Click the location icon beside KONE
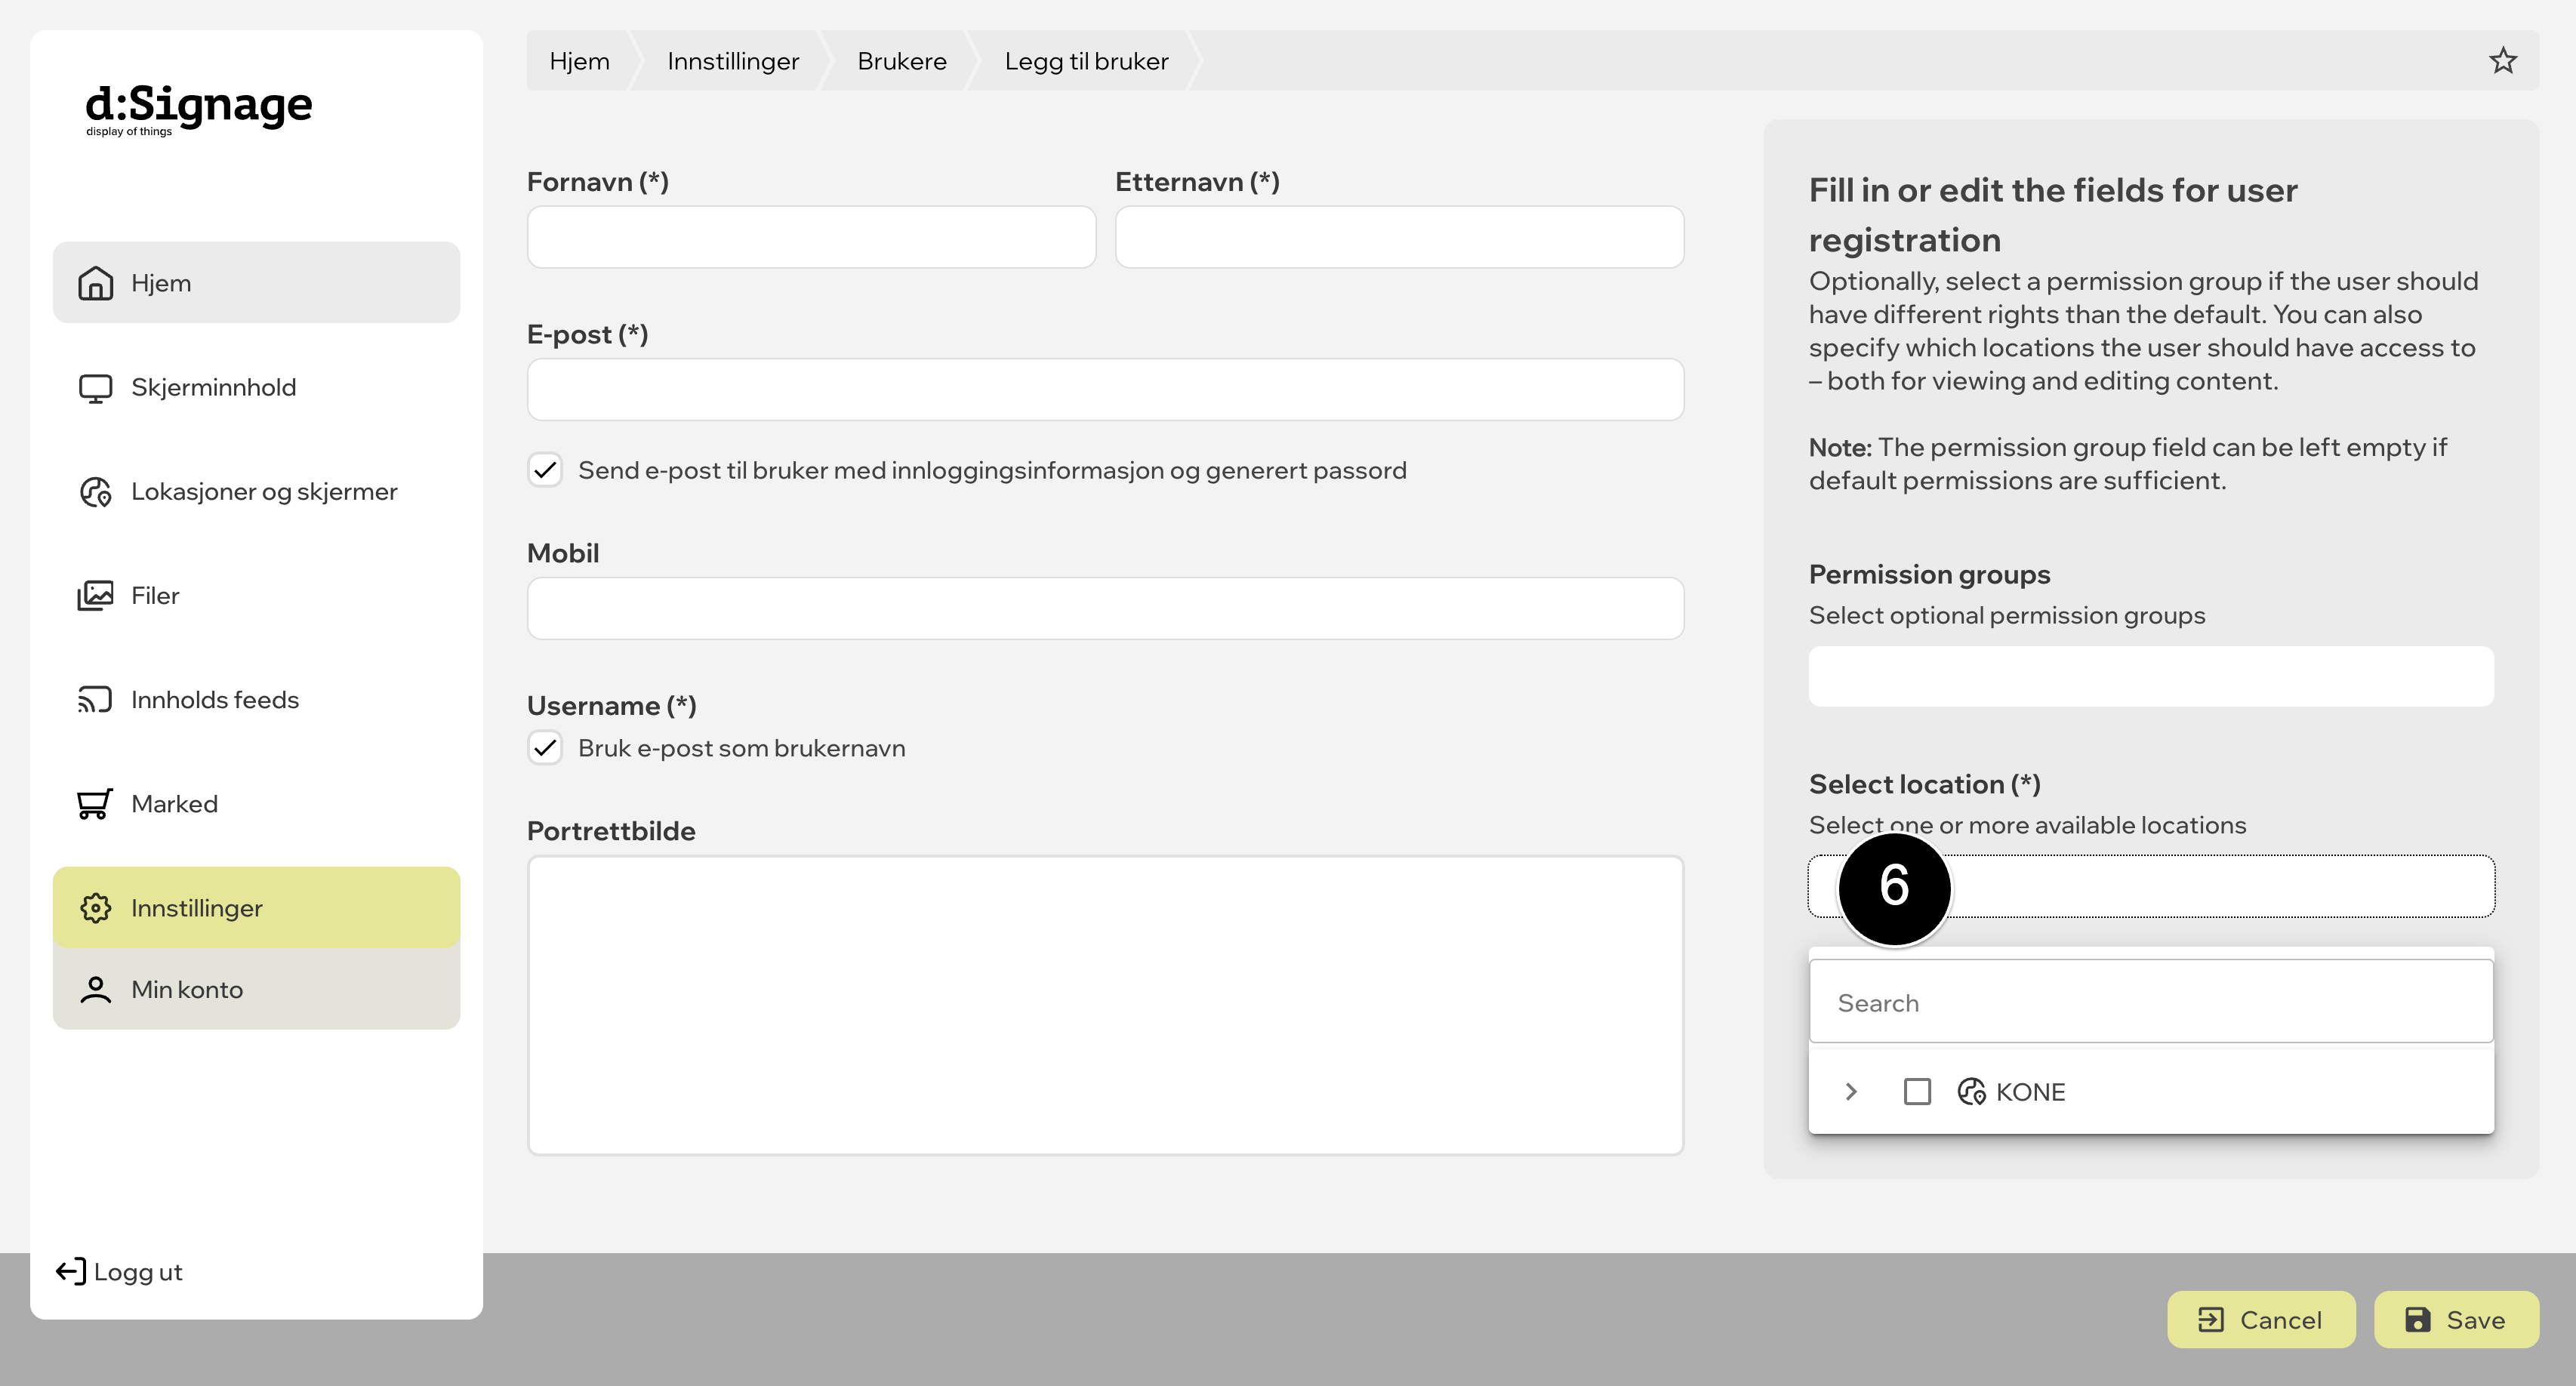 point(1971,1092)
